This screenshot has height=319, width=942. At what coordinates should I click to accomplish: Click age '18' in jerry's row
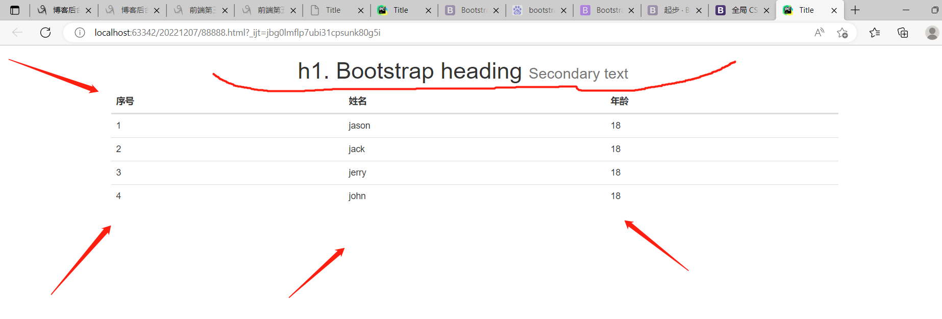pos(616,173)
